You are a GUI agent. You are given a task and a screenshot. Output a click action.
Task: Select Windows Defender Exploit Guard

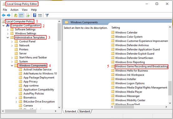(x=135, y=53)
